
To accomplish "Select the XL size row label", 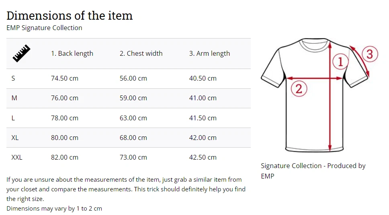I will (x=15, y=138).
